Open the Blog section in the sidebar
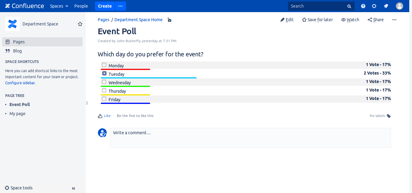412x193 pixels. tap(17, 51)
